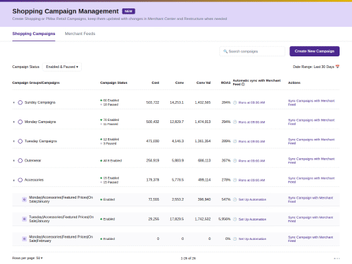Click Sync Campaigns link for Monday Campaigns
Screen dimensions: 352x264
[311, 122]
